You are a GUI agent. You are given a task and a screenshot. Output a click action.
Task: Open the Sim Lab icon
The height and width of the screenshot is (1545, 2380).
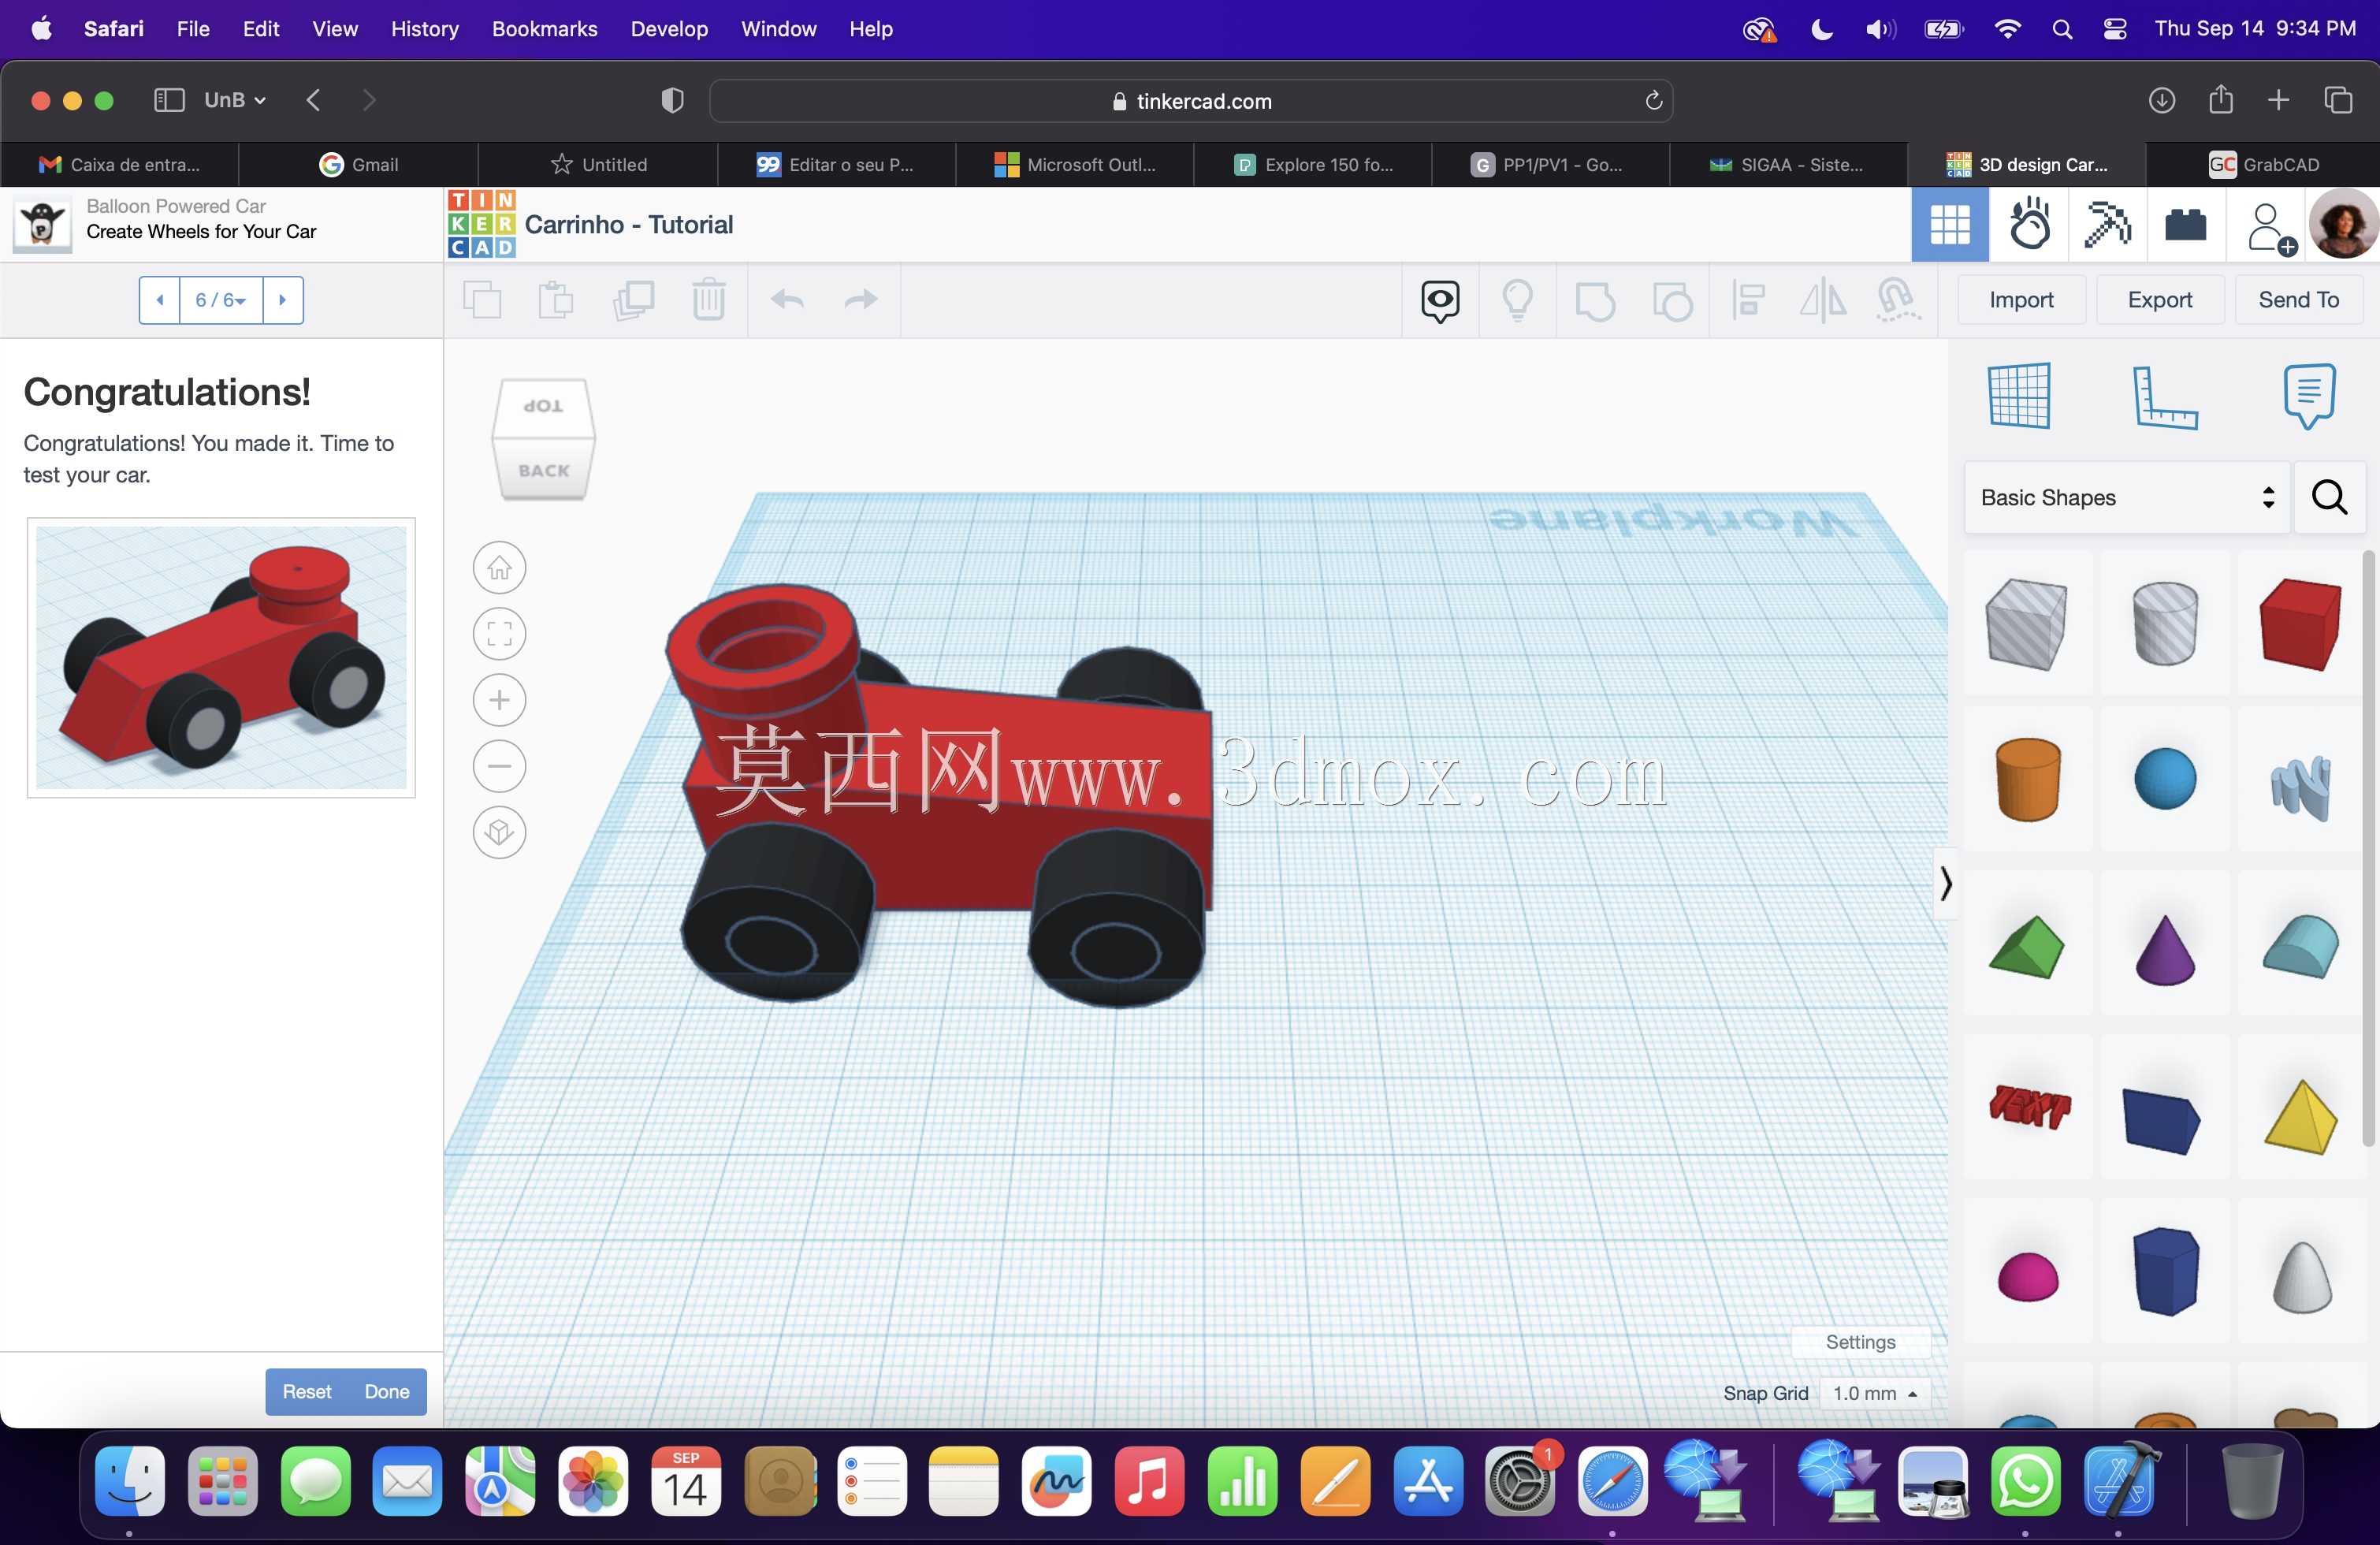point(2030,225)
